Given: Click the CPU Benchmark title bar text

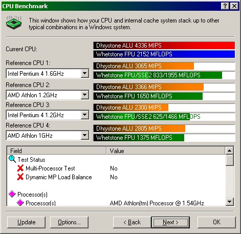Looking at the screenshot, I should tap(25, 6).
